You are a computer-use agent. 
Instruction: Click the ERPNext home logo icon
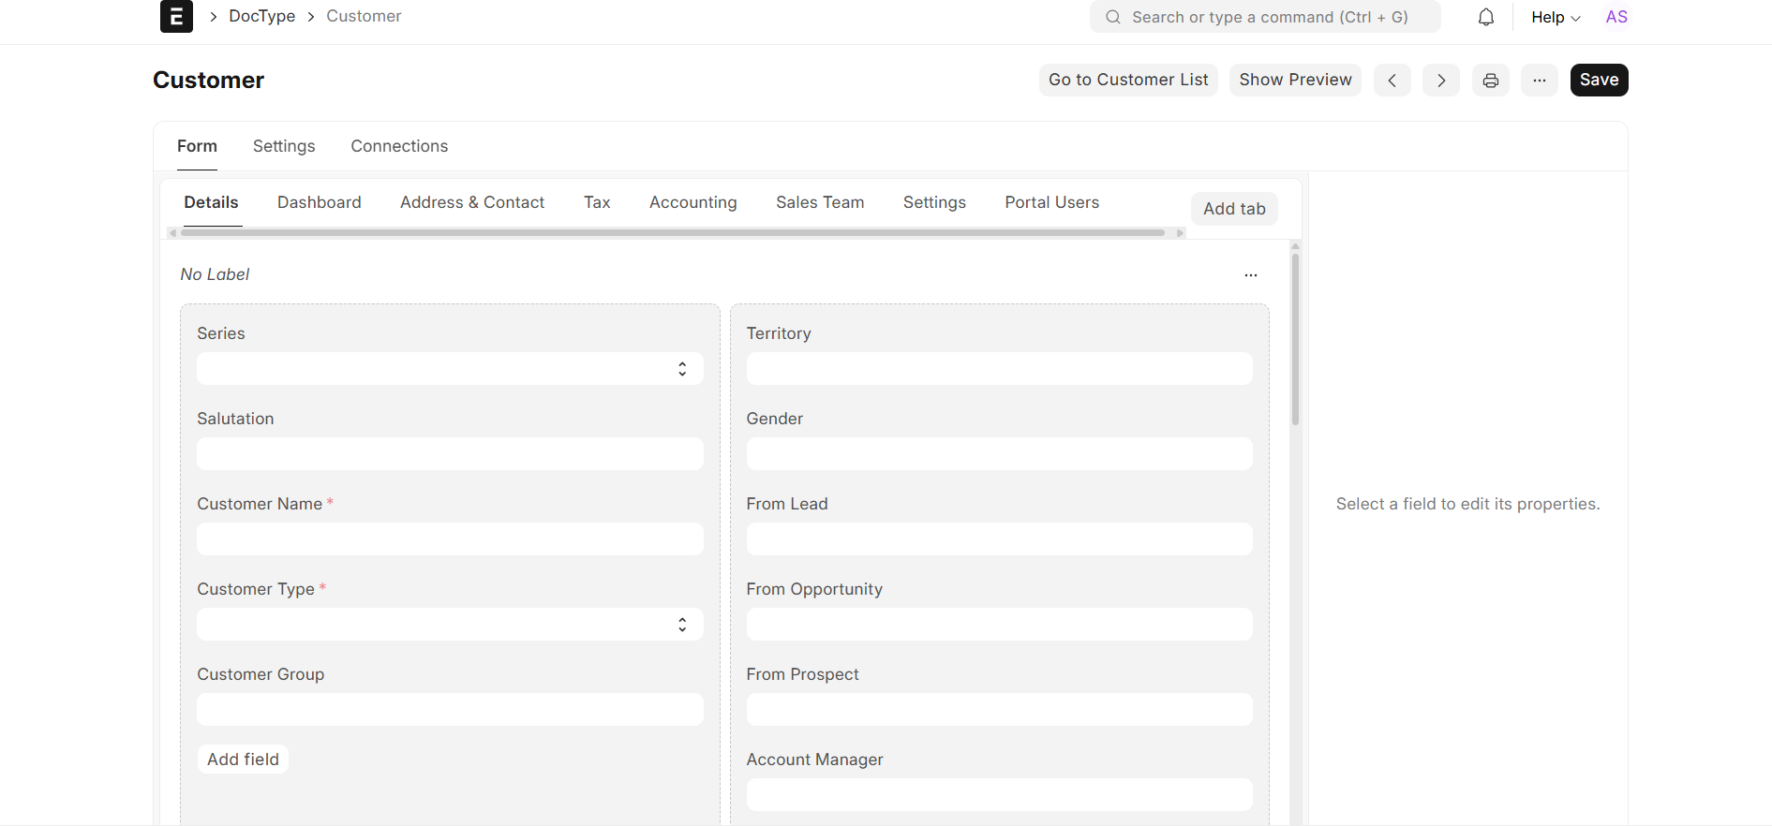pos(176,17)
